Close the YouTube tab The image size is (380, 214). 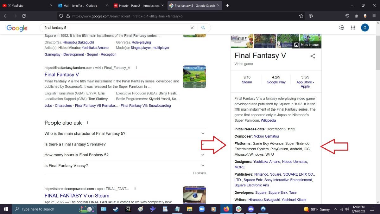pyautogui.click(x=51, y=5)
